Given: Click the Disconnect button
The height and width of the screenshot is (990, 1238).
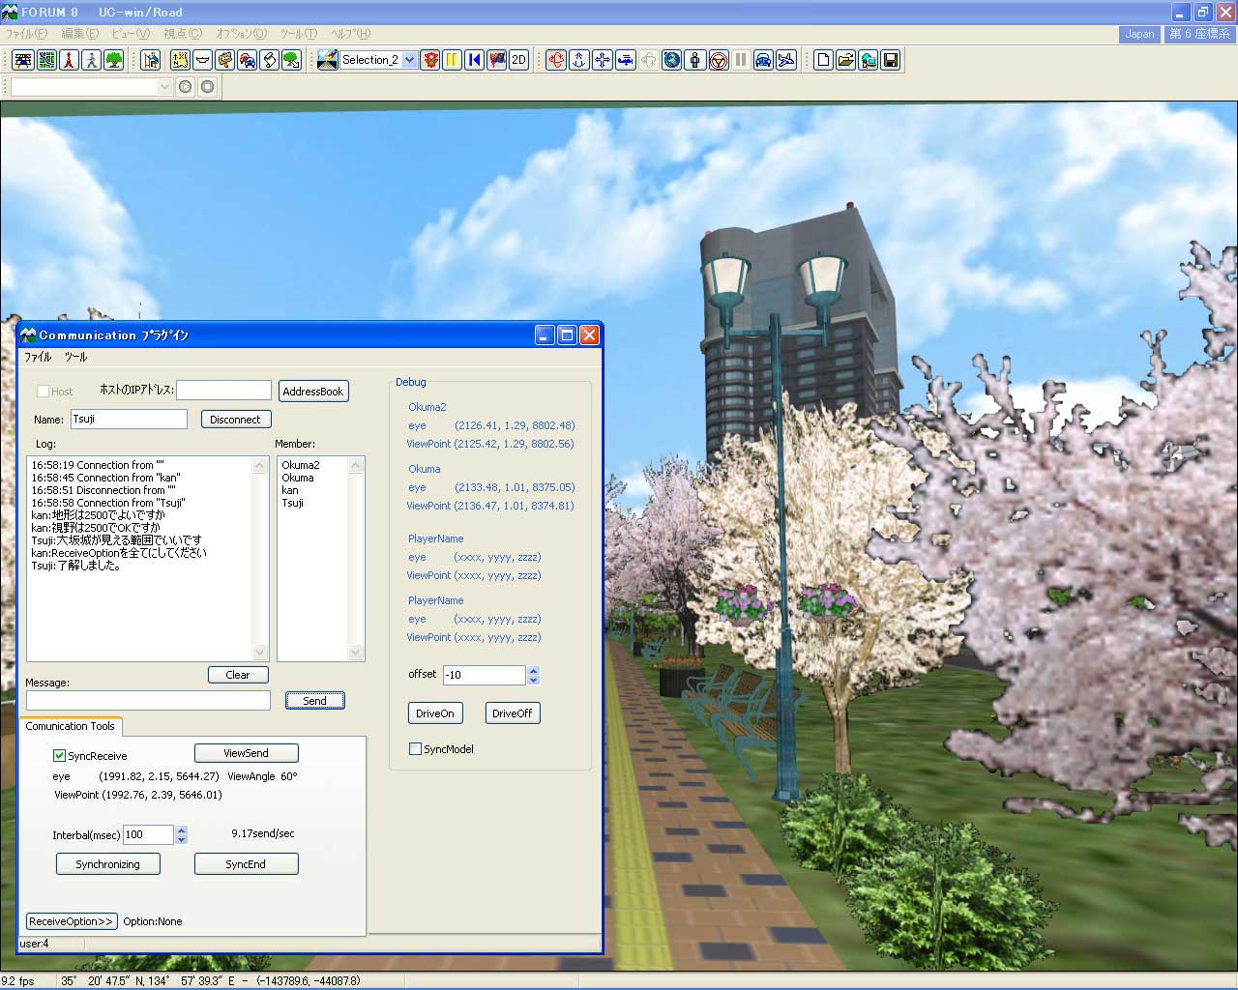Looking at the screenshot, I should (x=235, y=420).
